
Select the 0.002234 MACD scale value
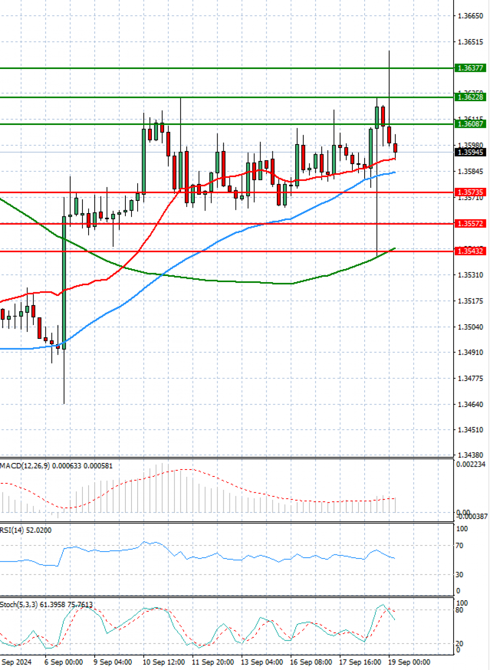coord(470,465)
